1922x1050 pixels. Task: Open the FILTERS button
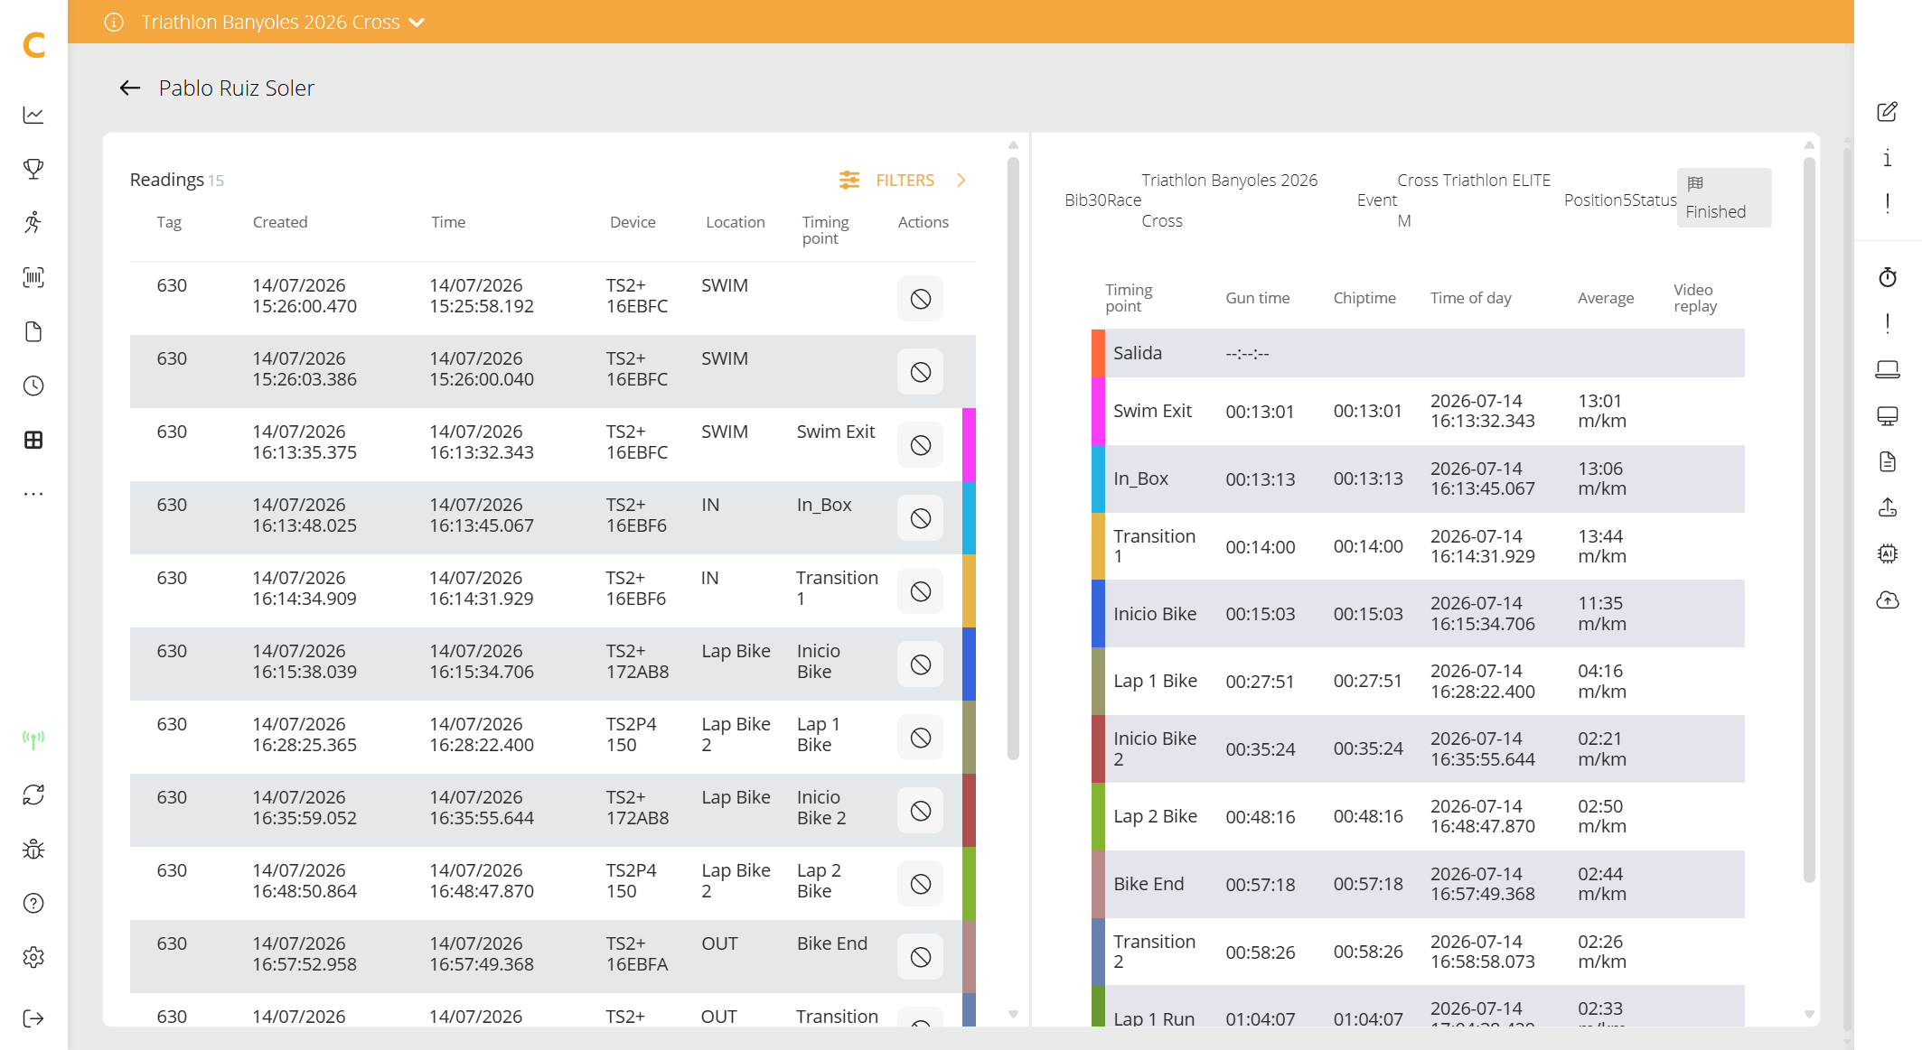click(x=887, y=180)
